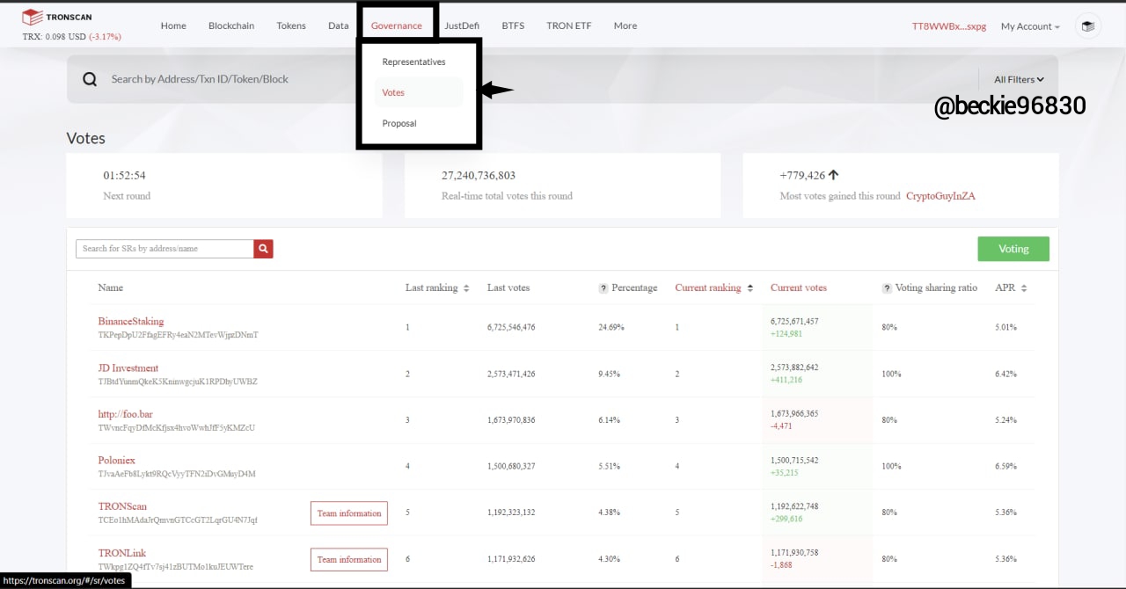Click TRX price 0.098 USD text
The height and width of the screenshot is (589, 1126).
(x=54, y=37)
